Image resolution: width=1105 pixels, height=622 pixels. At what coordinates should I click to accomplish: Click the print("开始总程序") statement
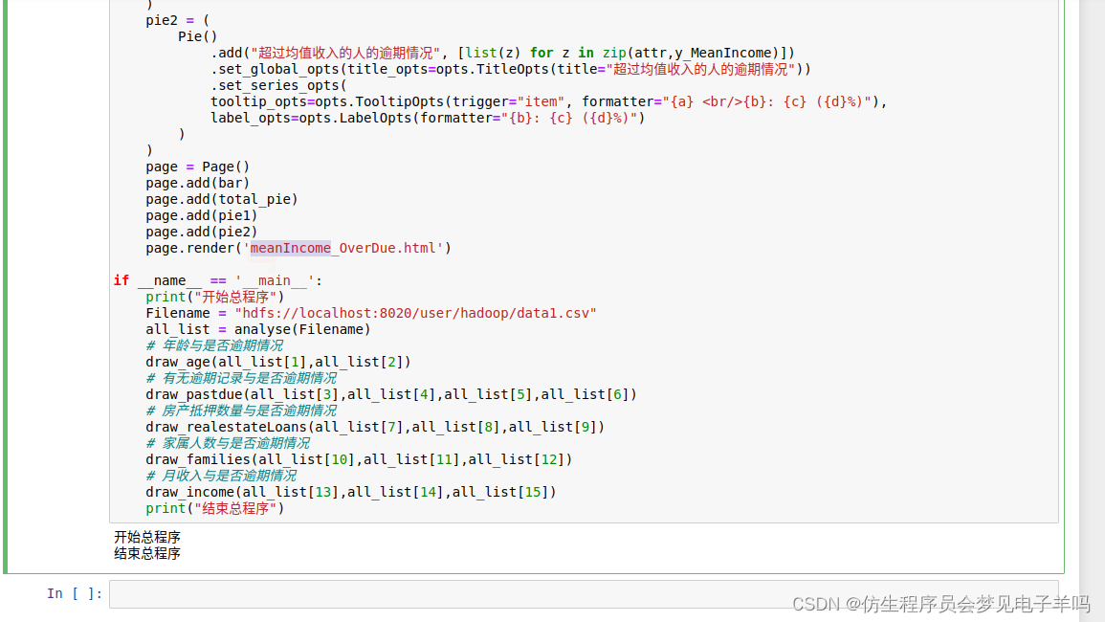coord(215,297)
